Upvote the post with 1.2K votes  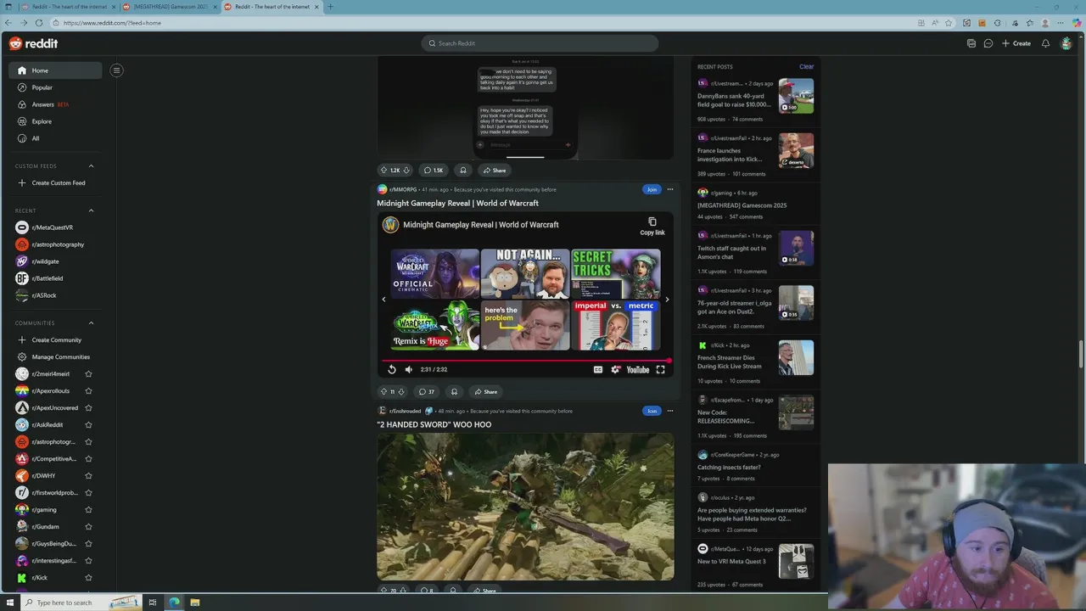383,171
